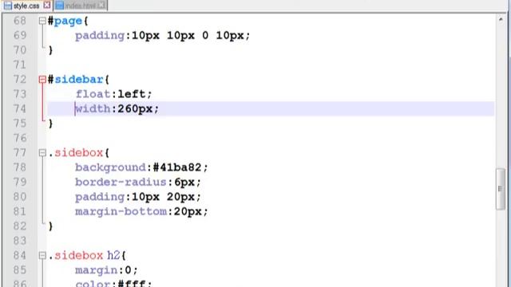Place cursor in '#sidebar' selector

point(76,80)
